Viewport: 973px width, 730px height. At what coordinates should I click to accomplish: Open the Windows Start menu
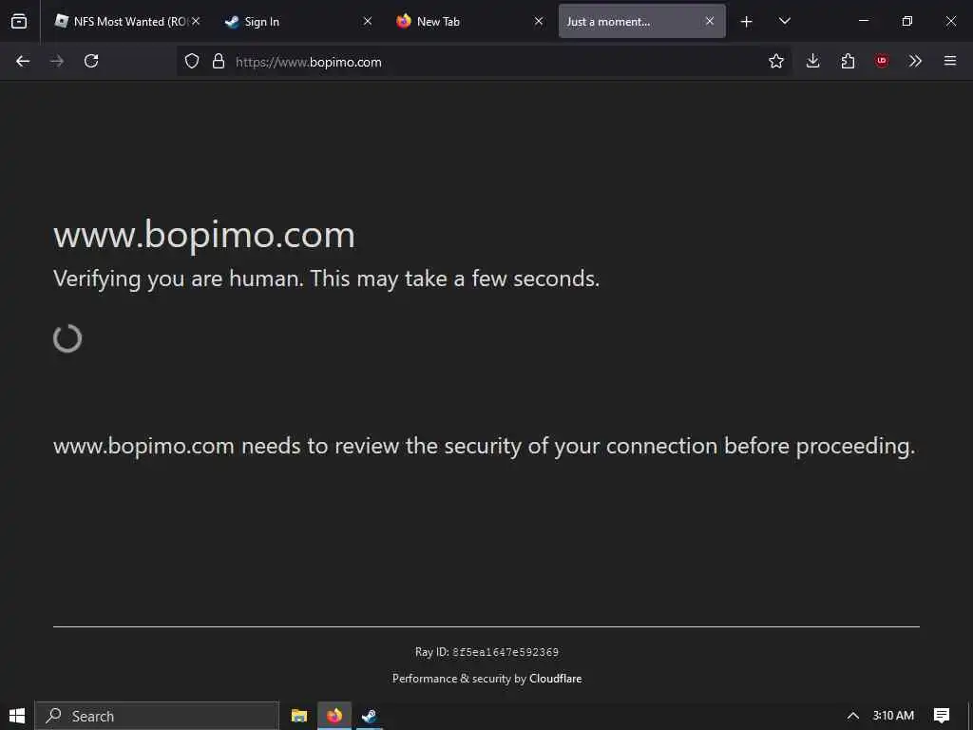pos(17,716)
